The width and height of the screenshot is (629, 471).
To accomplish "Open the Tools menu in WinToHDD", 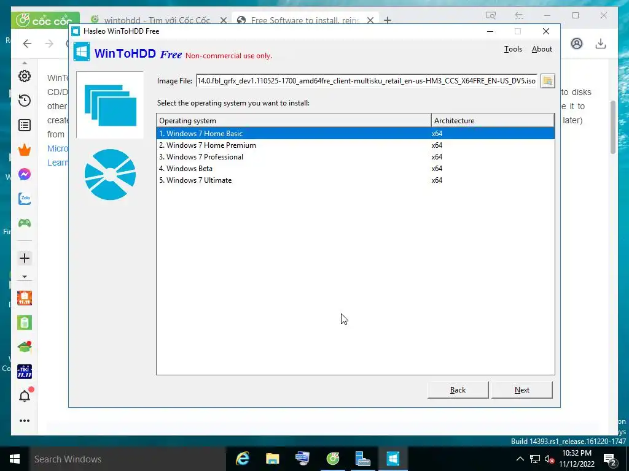I will (513, 49).
